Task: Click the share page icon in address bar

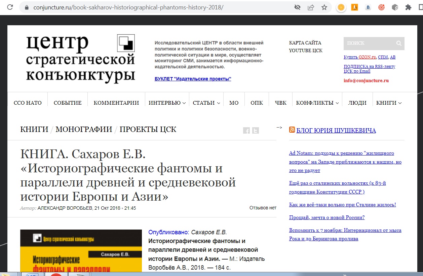Action: [311, 7]
